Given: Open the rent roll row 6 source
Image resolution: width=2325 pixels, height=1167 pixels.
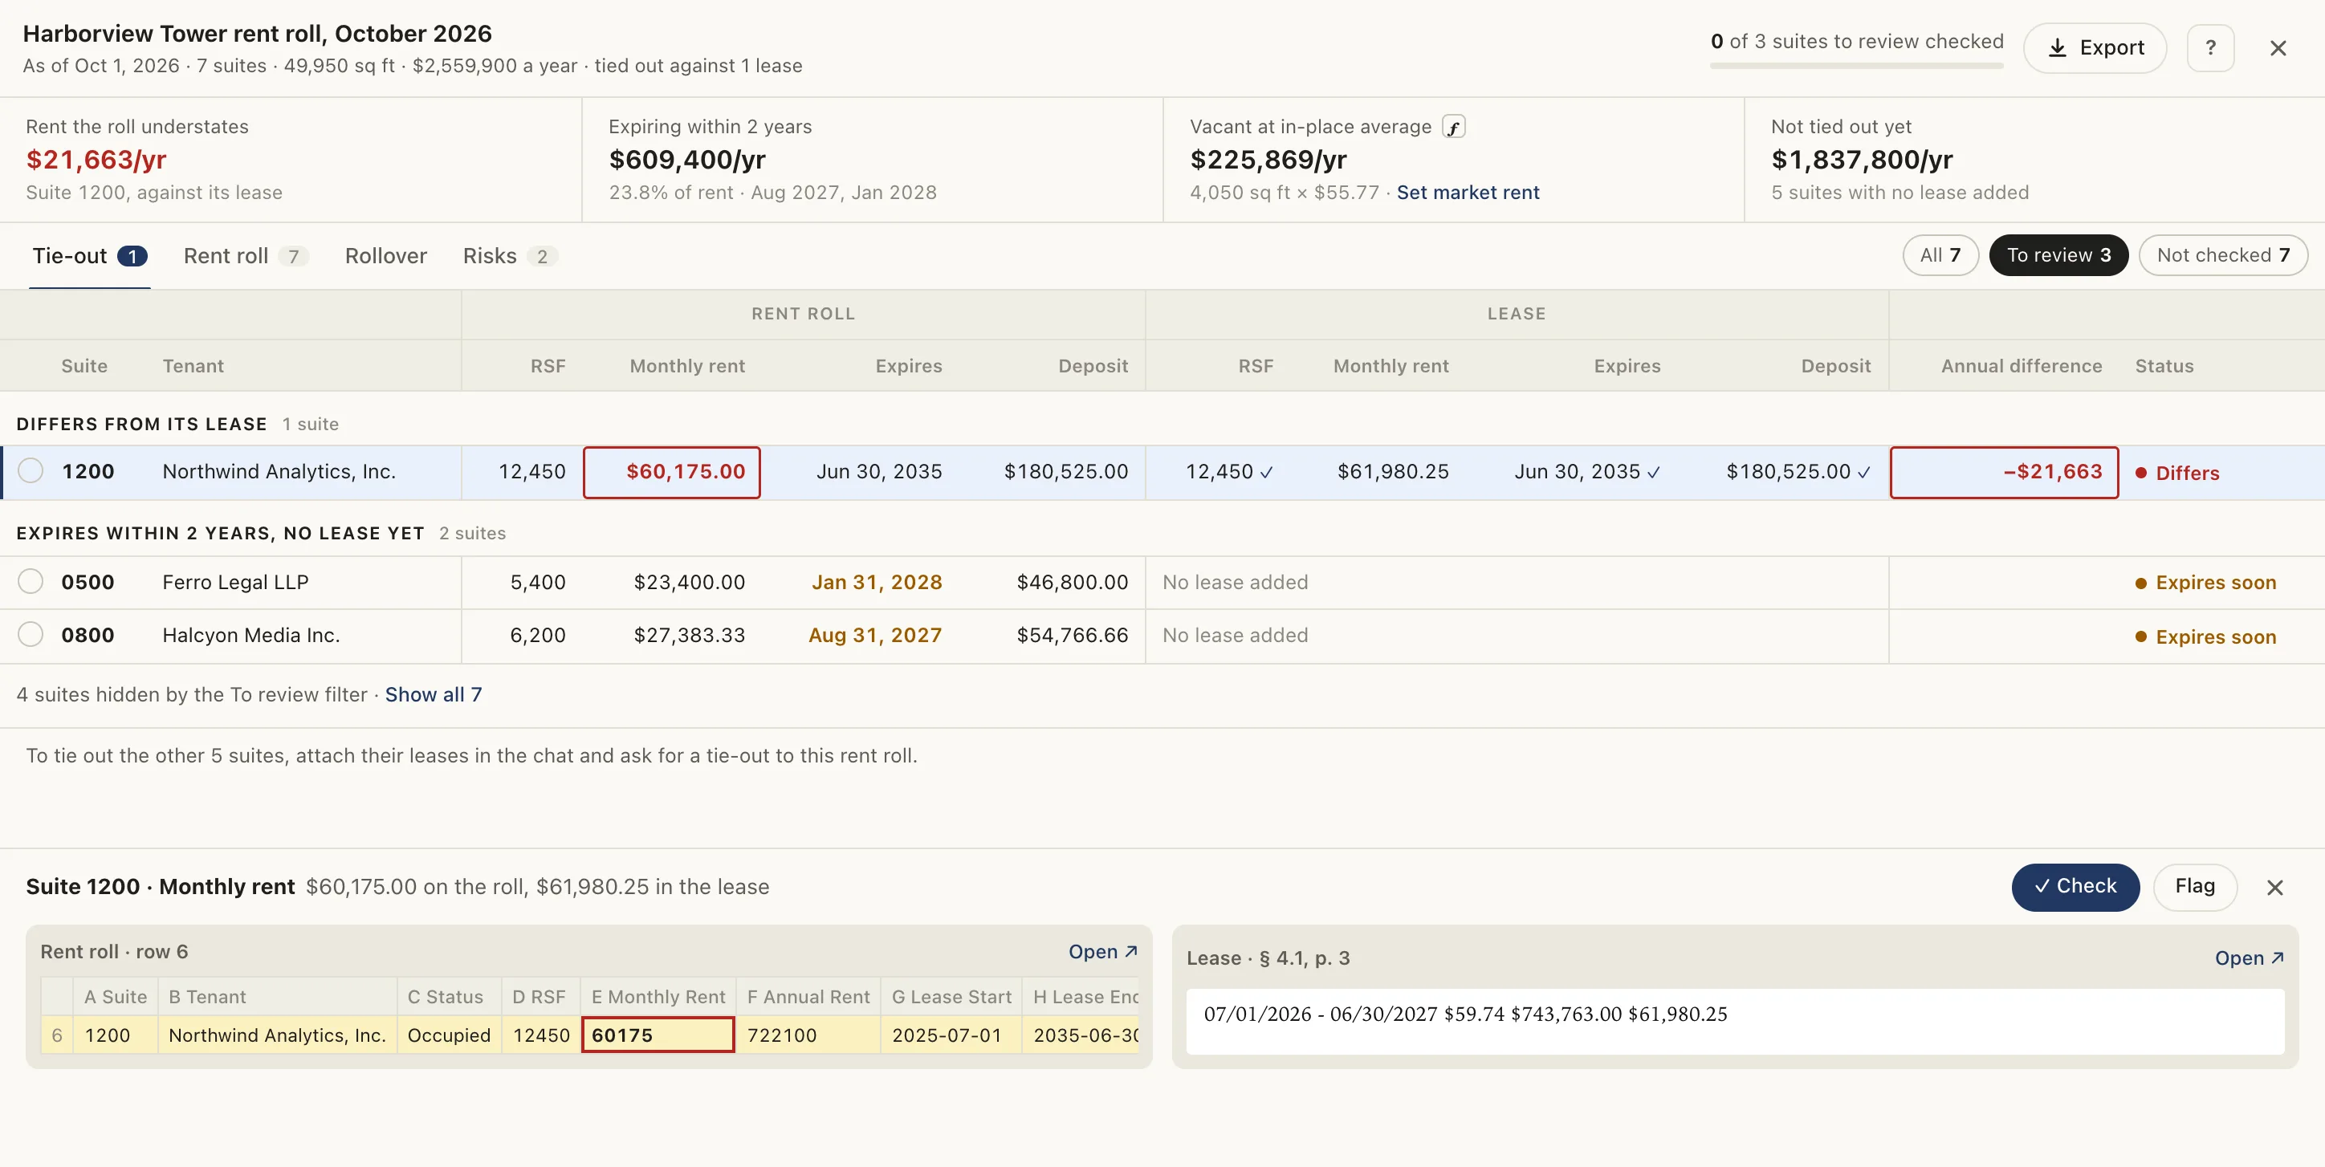Looking at the screenshot, I should tap(1103, 951).
